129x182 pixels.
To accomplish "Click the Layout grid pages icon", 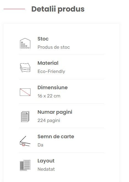I will [25, 165].
